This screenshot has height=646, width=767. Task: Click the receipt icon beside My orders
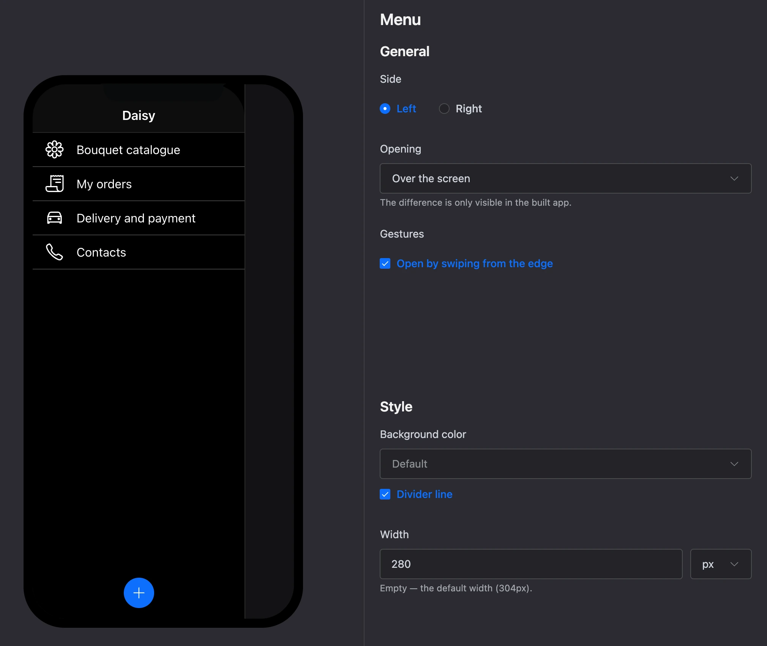55,184
